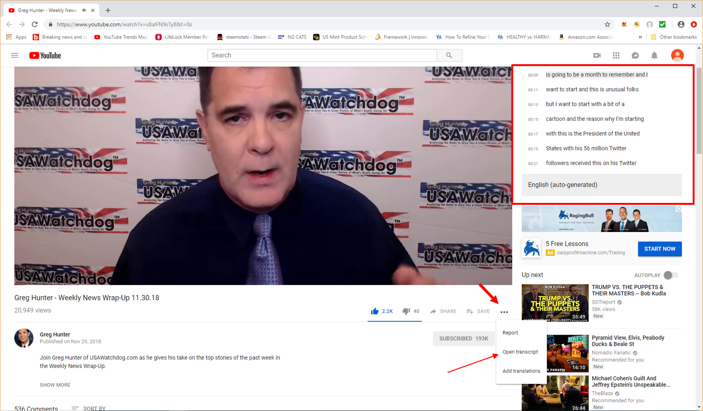Click the red extension icon in the toolbar
The image size is (703, 411).
click(694, 24)
